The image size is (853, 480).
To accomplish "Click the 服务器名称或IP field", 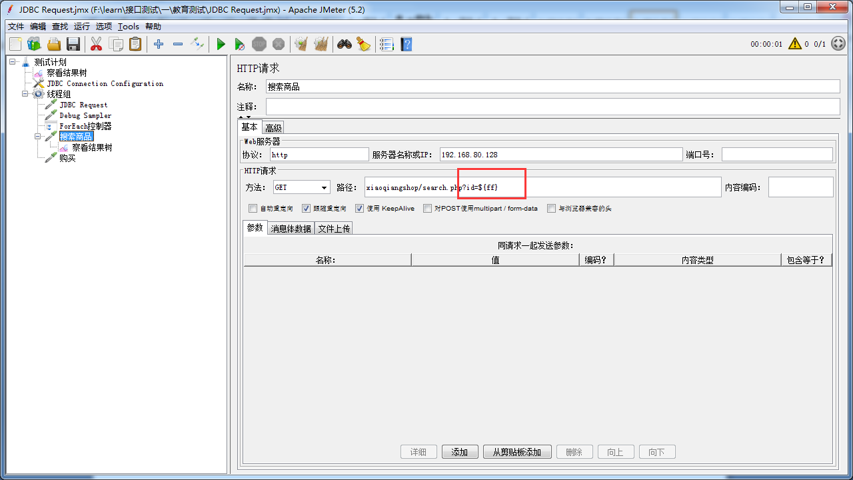I will [x=561, y=155].
